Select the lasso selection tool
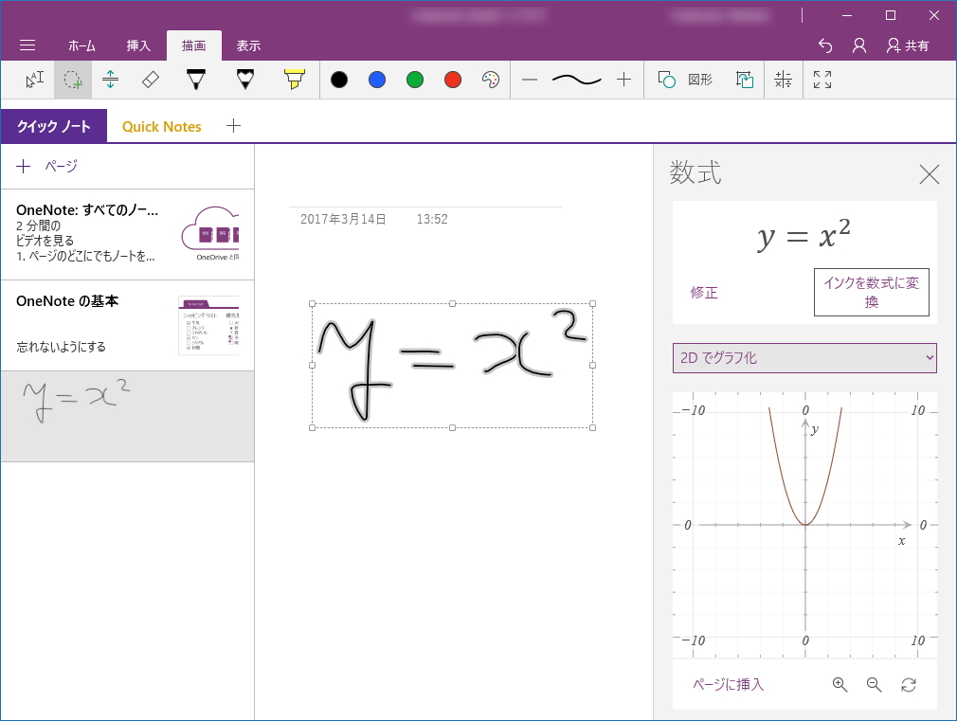The height and width of the screenshot is (721, 957). pos(72,80)
